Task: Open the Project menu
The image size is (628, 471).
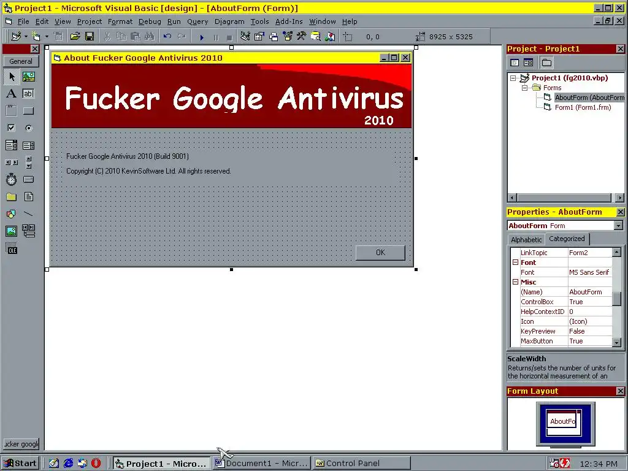Action: coord(90,21)
